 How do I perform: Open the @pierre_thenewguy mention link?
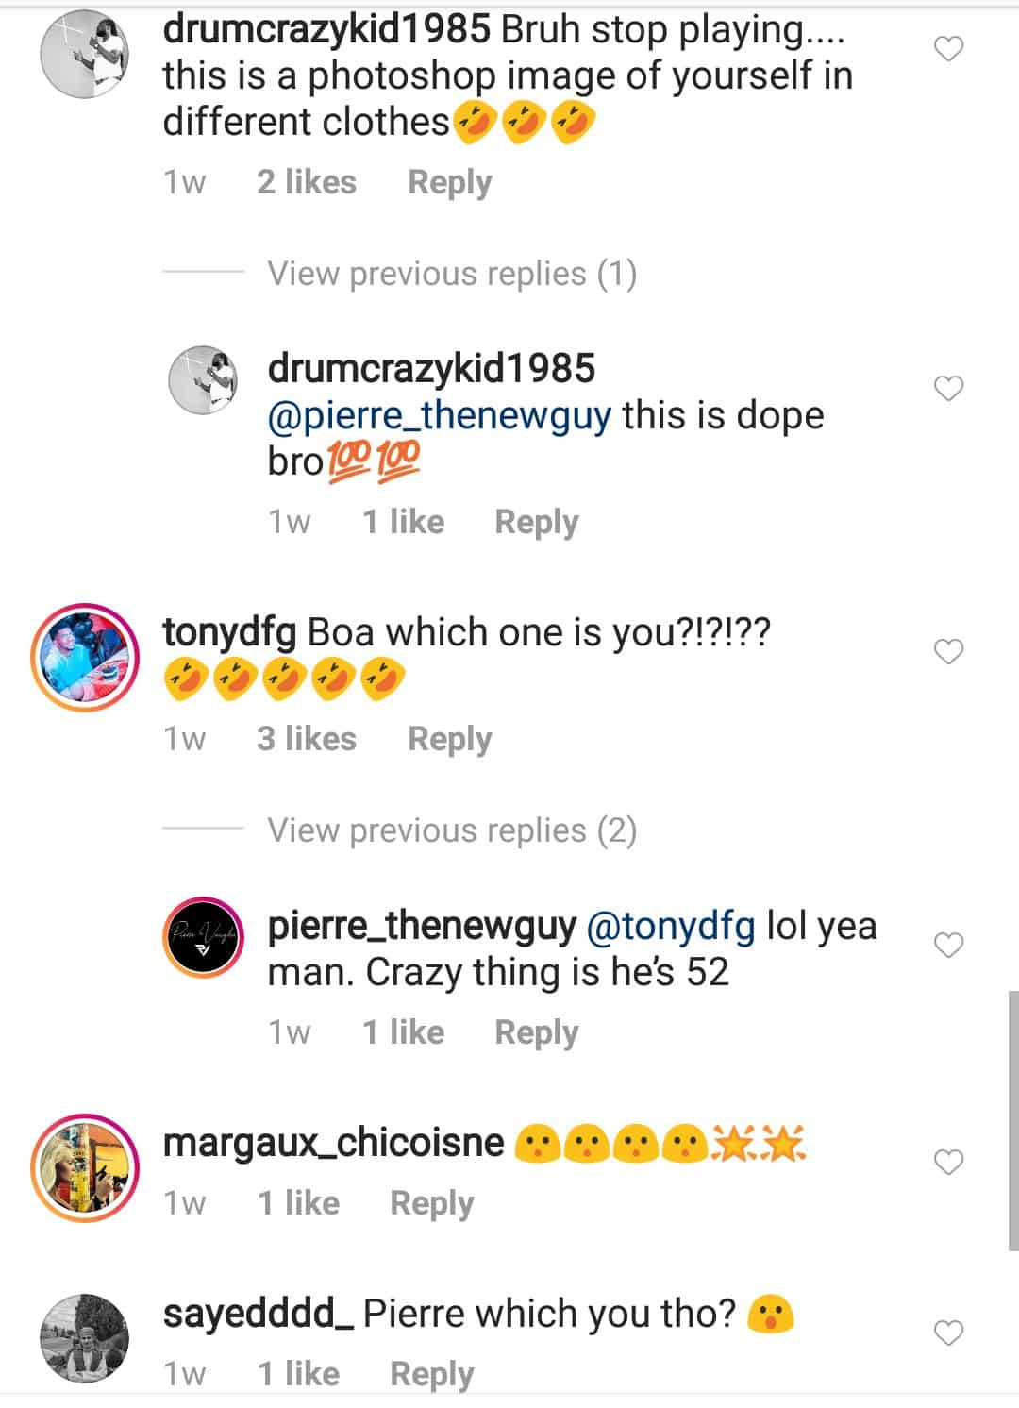pos(439,415)
